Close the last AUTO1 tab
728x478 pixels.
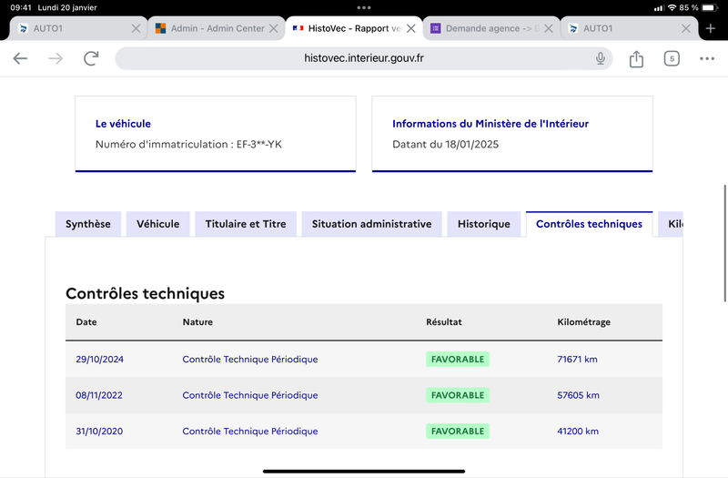point(686,28)
